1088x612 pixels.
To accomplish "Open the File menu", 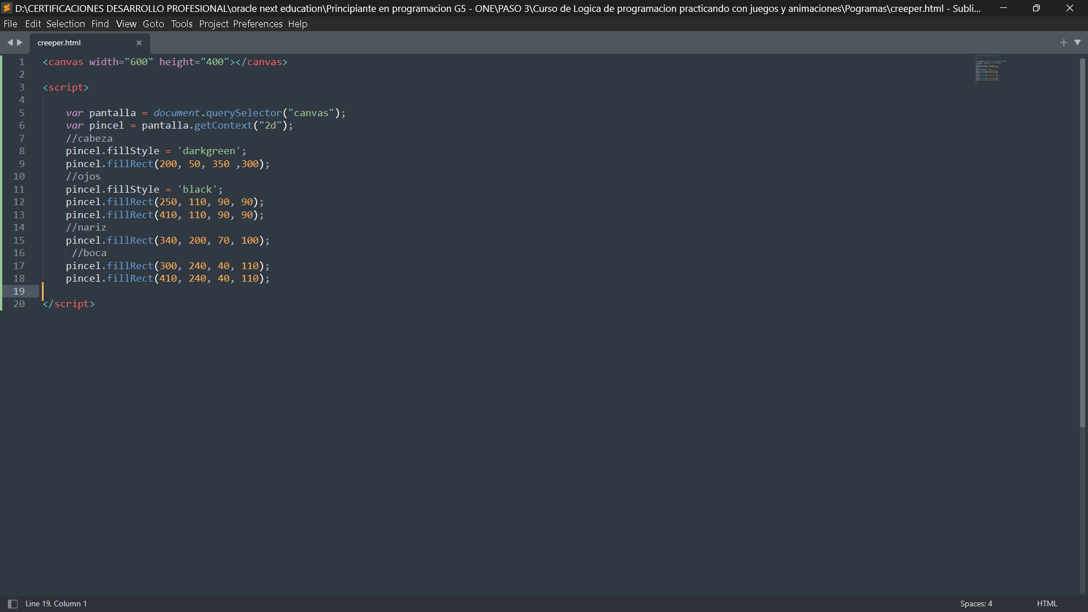I will (10, 24).
